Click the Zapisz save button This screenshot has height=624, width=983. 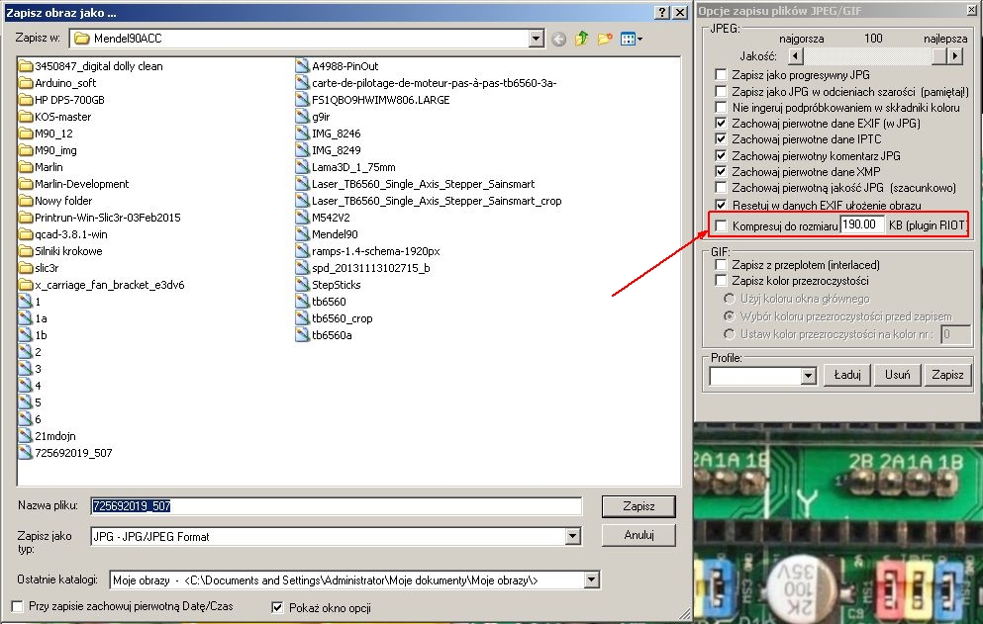coord(639,506)
